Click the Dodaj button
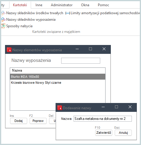The image size is (141, 145). coord(19,121)
